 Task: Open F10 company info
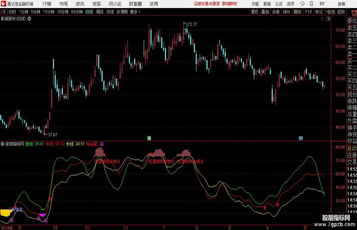pyautogui.click(x=308, y=12)
